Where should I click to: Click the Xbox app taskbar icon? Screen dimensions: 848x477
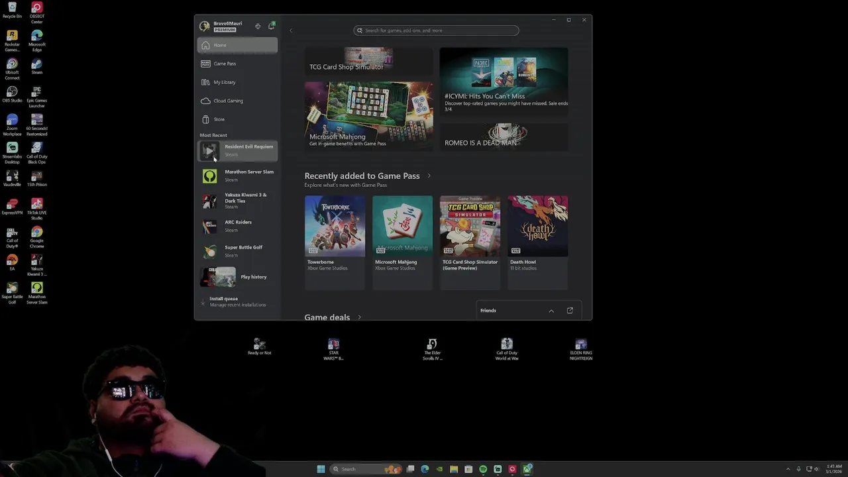click(x=527, y=469)
